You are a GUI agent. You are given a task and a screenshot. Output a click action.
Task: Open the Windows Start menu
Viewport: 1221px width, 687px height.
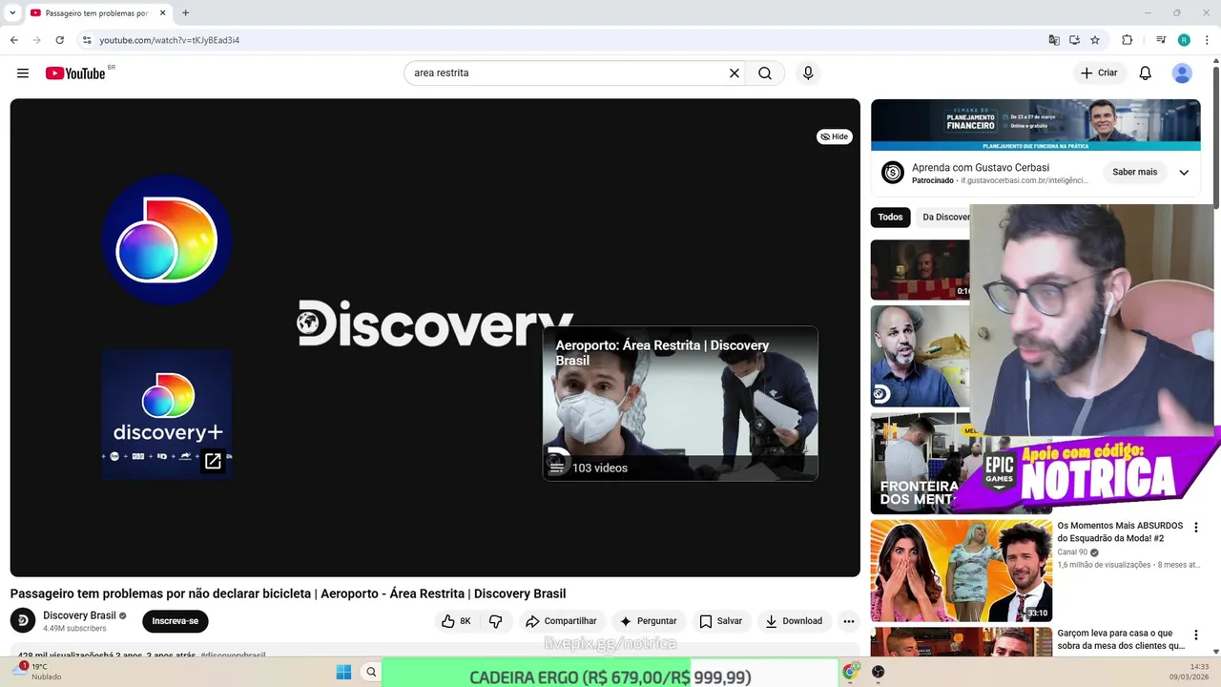point(343,672)
